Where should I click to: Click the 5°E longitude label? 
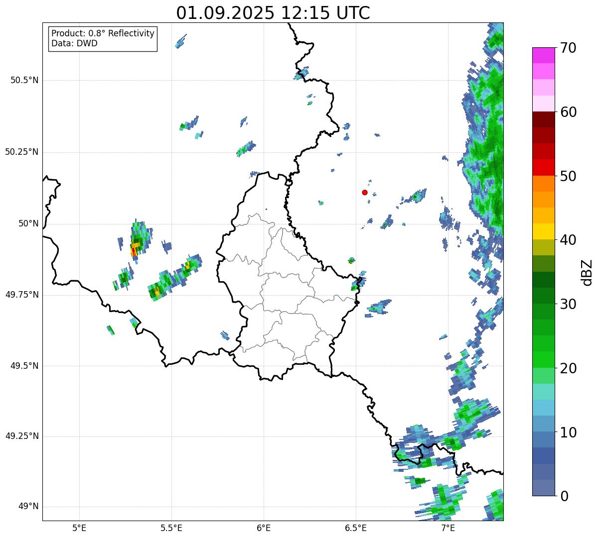[x=79, y=528]
